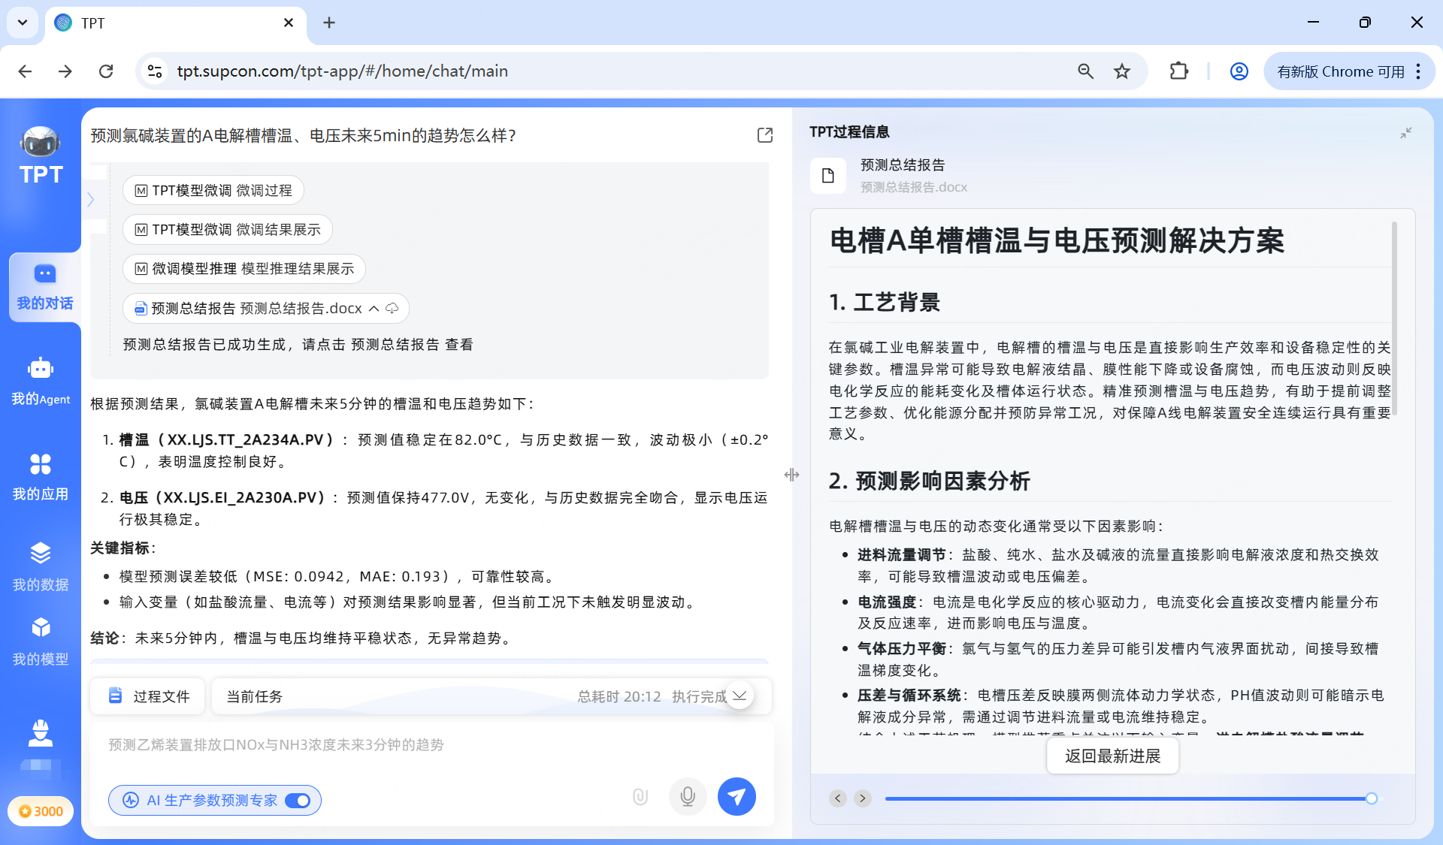Switch to the TPT browser tab
This screenshot has width=1443, height=845.
(150, 23)
